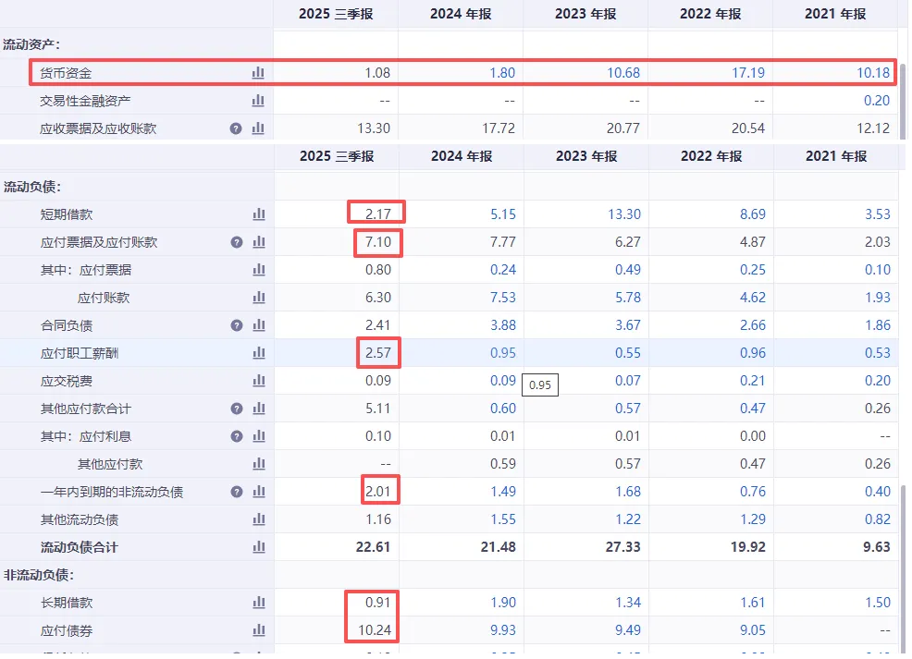This screenshot has width=912, height=659.
Task: Click the 应付职工薪酬 row label
Action: click(80, 353)
